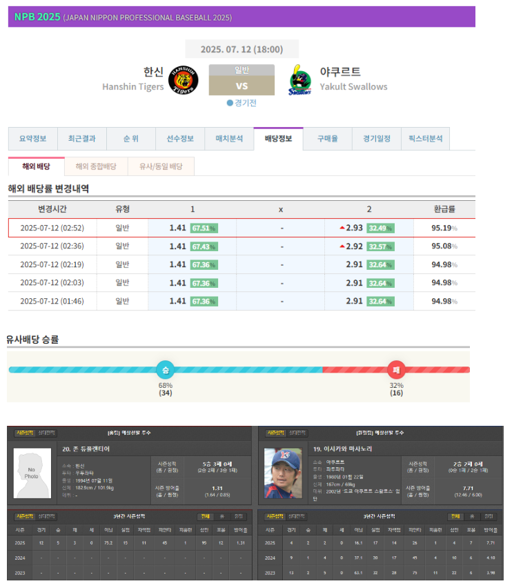Click away pitcher ERA value 7.71

468,488
